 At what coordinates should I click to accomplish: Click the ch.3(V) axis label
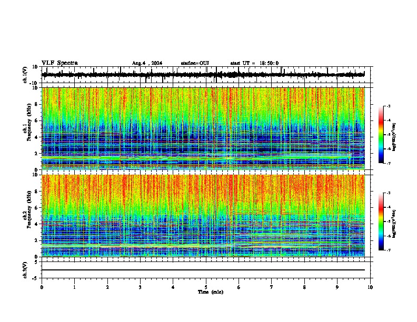click(25, 270)
